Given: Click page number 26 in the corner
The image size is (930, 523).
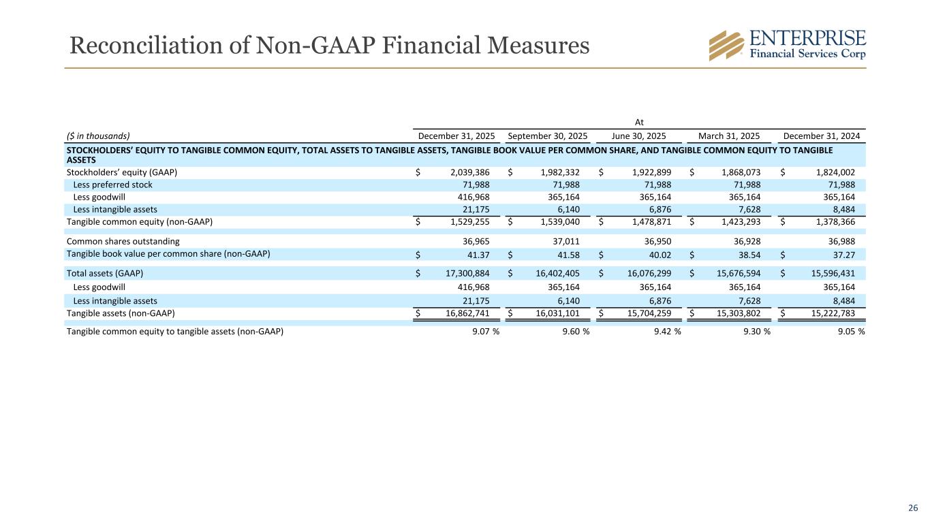Looking at the screenshot, I should tap(914, 507).
